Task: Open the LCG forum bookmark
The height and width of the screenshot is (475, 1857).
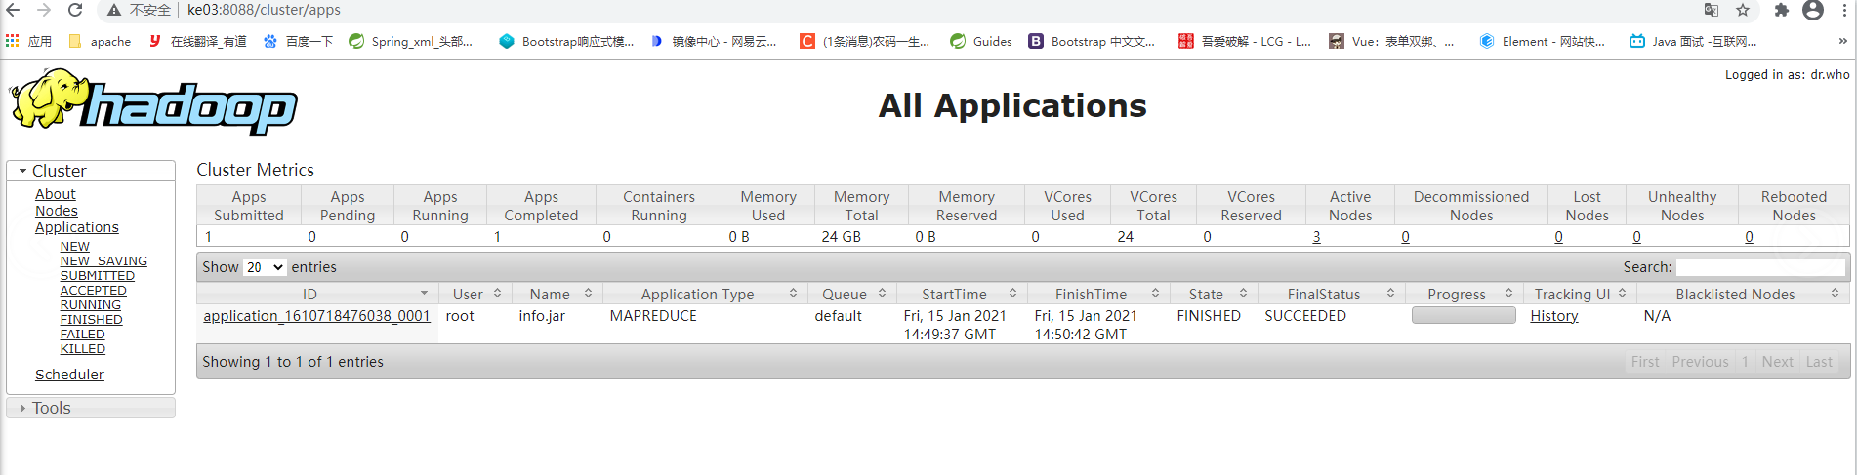Action: [1245, 41]
